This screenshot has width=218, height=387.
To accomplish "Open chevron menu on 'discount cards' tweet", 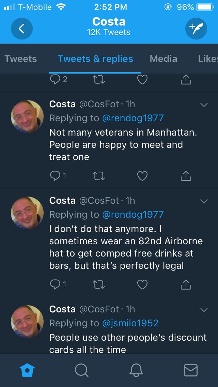I will pyautogui.click(x=204, y=310).
